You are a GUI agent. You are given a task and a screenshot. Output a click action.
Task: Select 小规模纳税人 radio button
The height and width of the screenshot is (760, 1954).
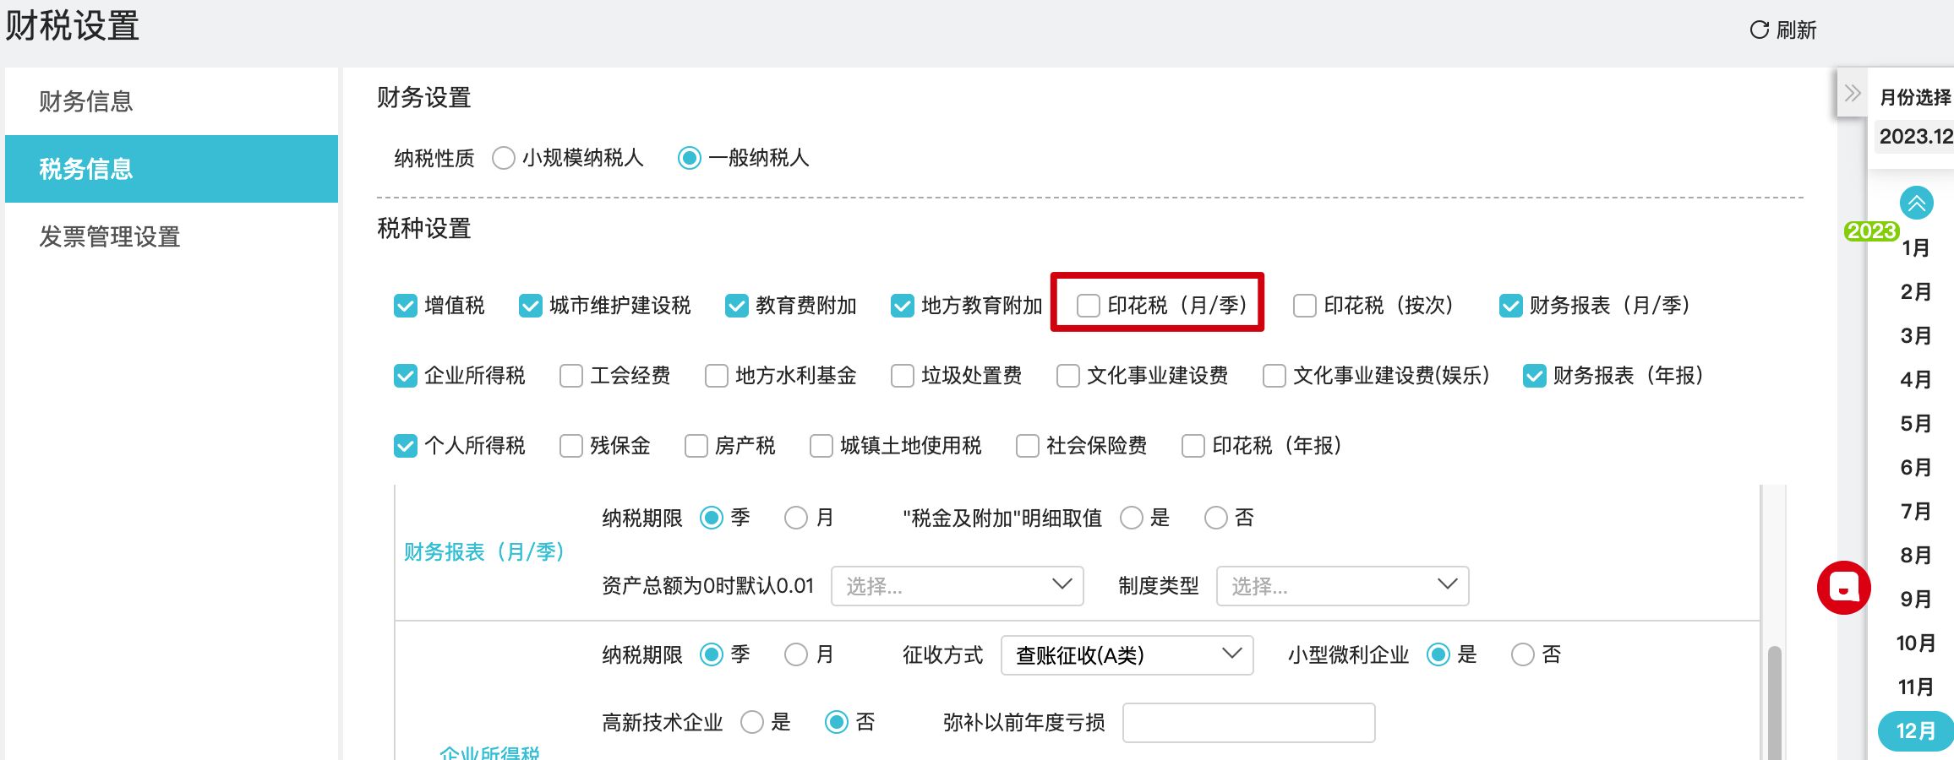pos(504,158)
